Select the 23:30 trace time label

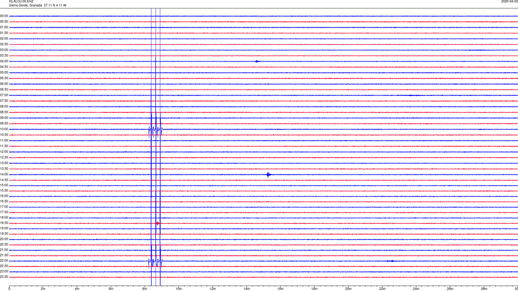4,277
